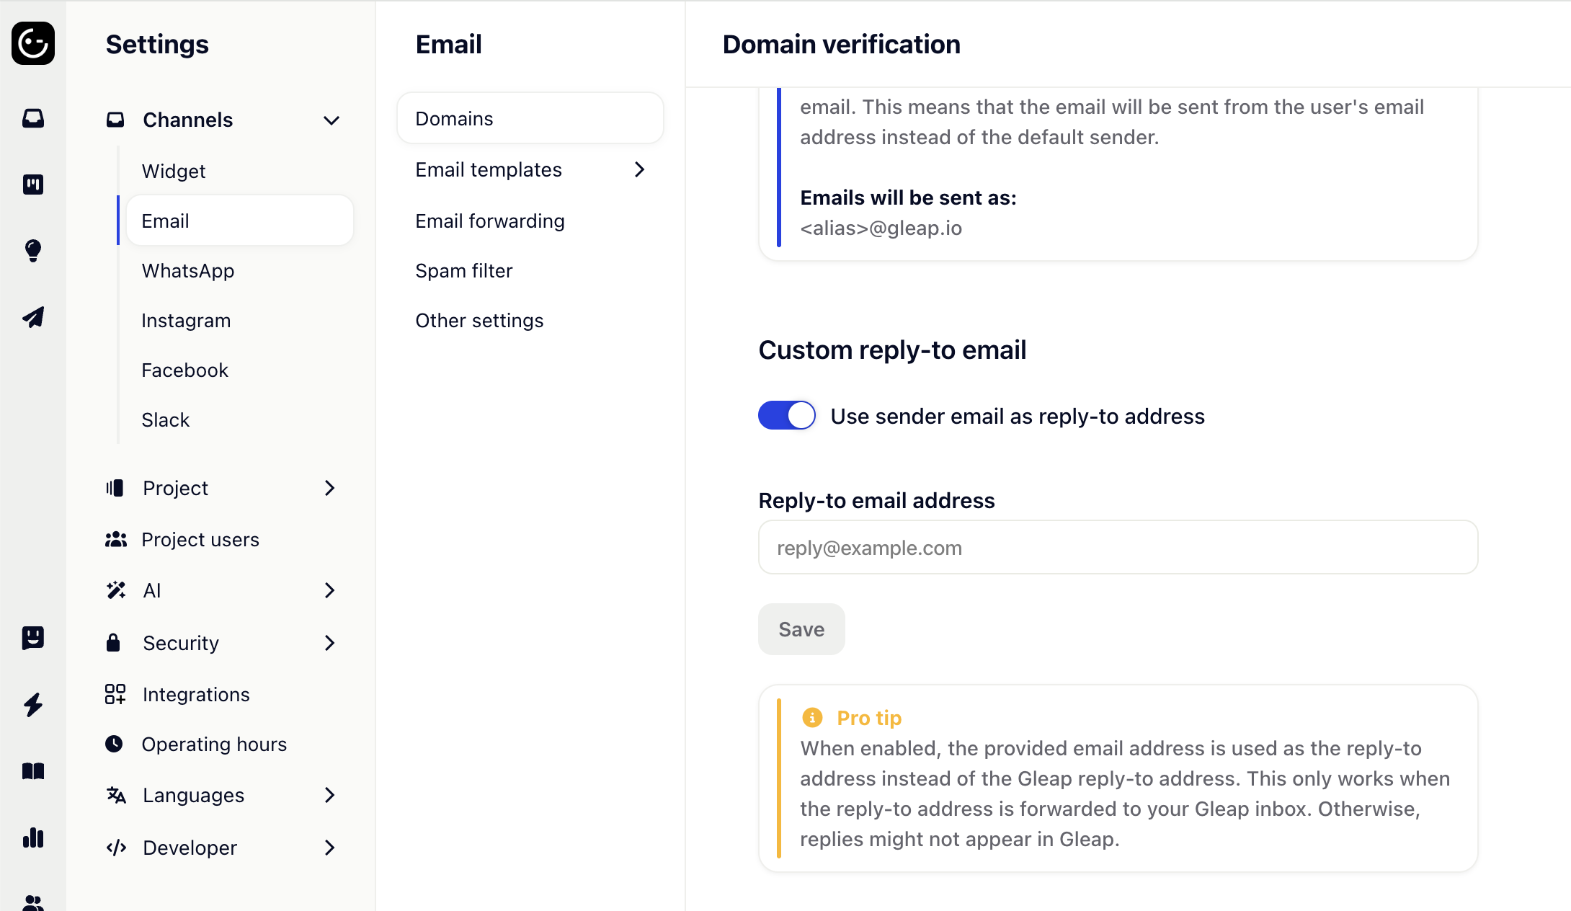Image resolution: width=1571 pixels, height=911 pixels.
Task: Expand the Project settings section
Action: point(329,488)
